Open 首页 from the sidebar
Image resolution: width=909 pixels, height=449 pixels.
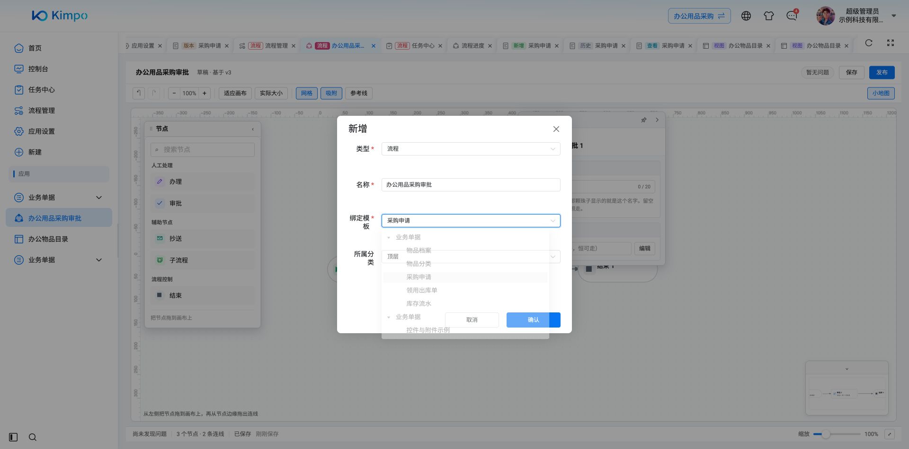click(x=59, y=48)
